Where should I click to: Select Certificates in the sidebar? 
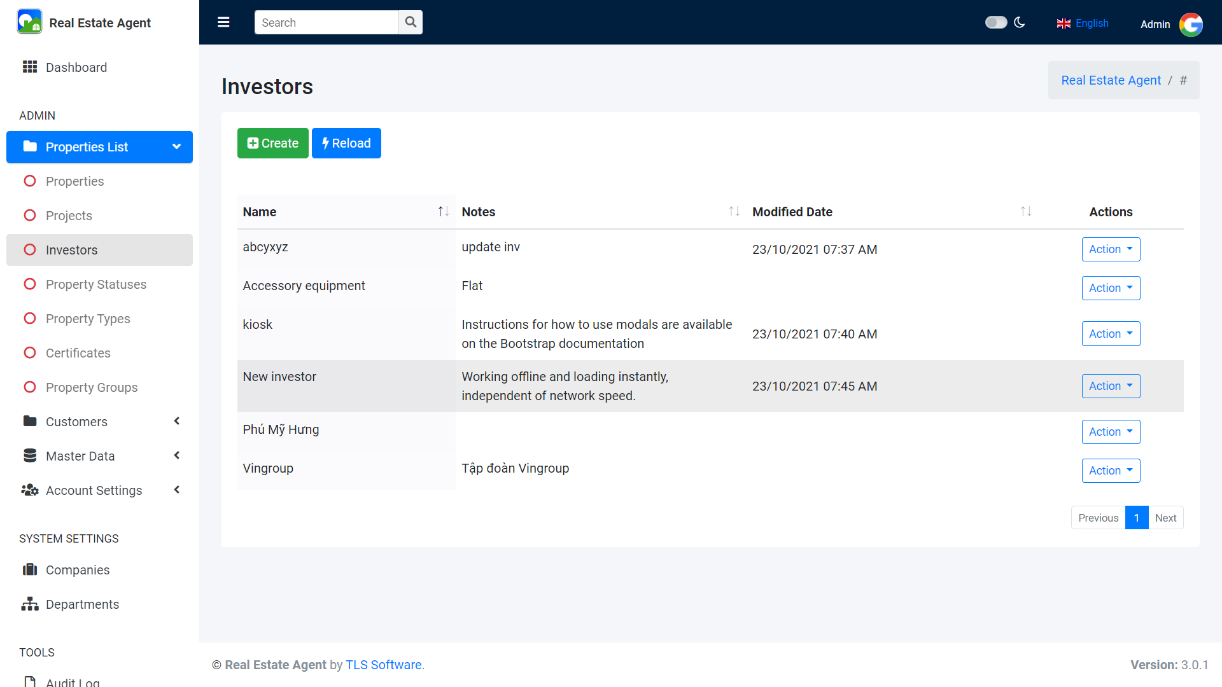78,353
